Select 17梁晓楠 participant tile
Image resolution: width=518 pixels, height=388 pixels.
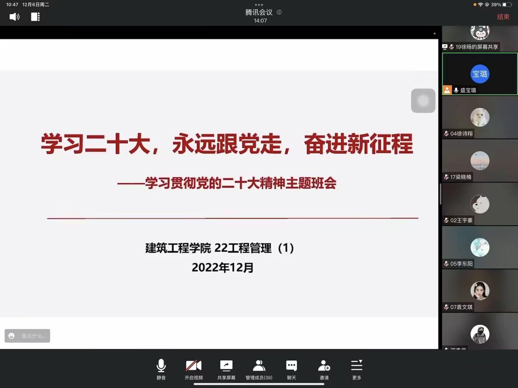(x=480, y=161)
